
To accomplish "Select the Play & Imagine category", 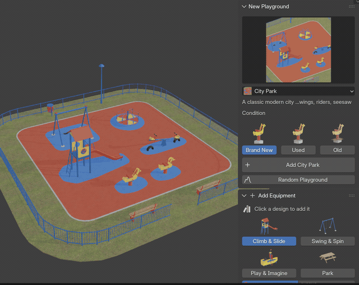I will pos(269,273).
